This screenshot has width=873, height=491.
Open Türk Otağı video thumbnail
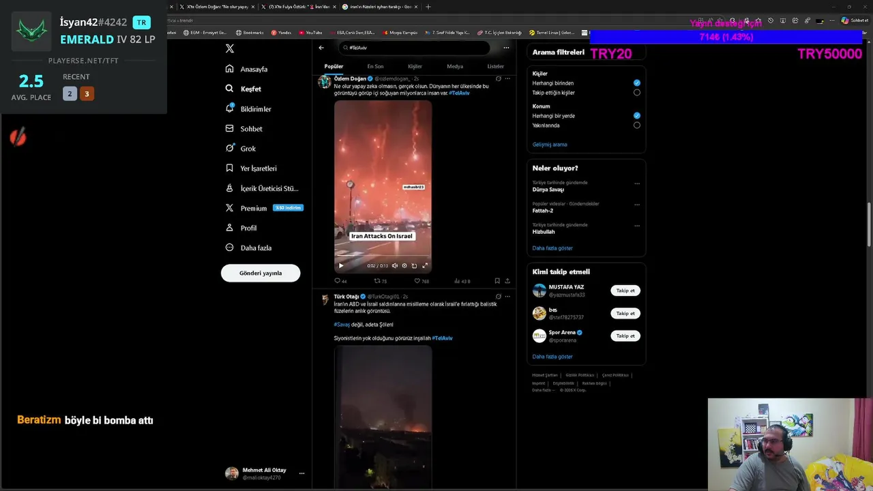point(383,417)
